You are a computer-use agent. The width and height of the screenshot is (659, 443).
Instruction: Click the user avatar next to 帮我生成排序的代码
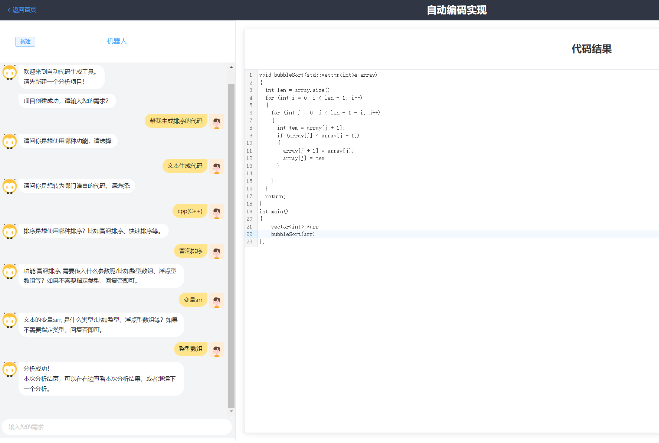217,121
